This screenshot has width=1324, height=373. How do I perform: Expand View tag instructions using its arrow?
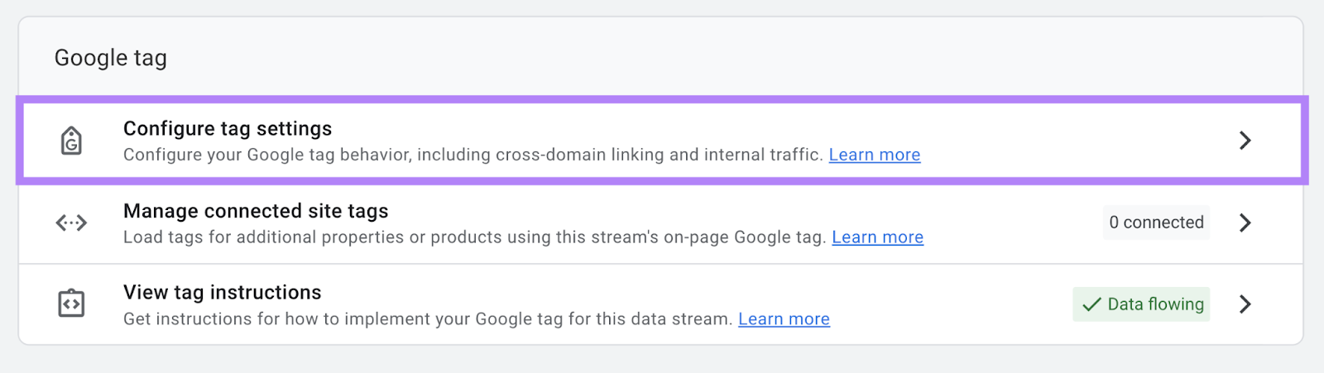1245,304
